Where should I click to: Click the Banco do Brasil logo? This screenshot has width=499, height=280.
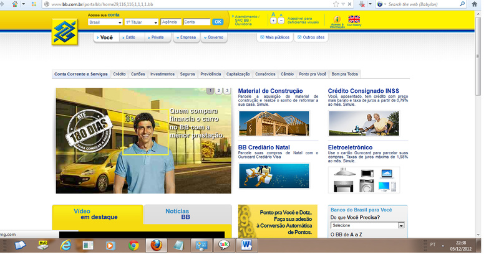pyautogui.click(x=65, y=32)
